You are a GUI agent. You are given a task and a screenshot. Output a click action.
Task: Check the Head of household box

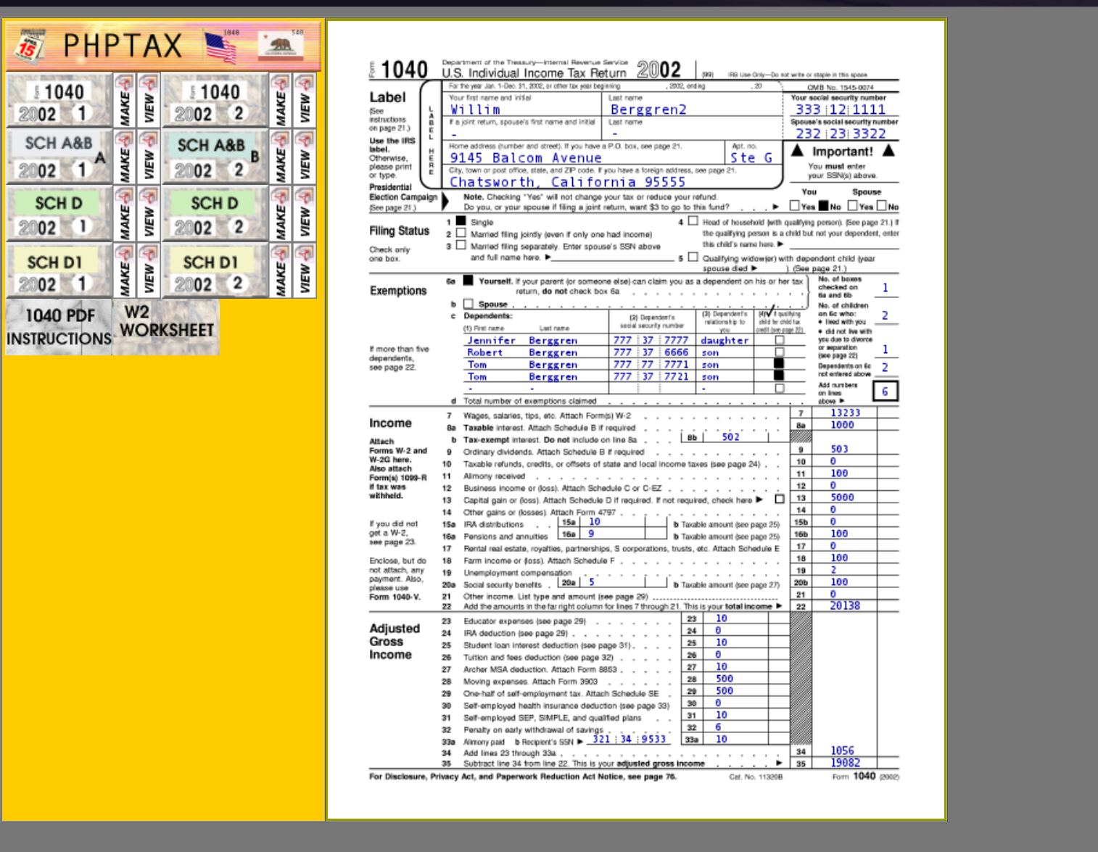click(x=693, y=221)
